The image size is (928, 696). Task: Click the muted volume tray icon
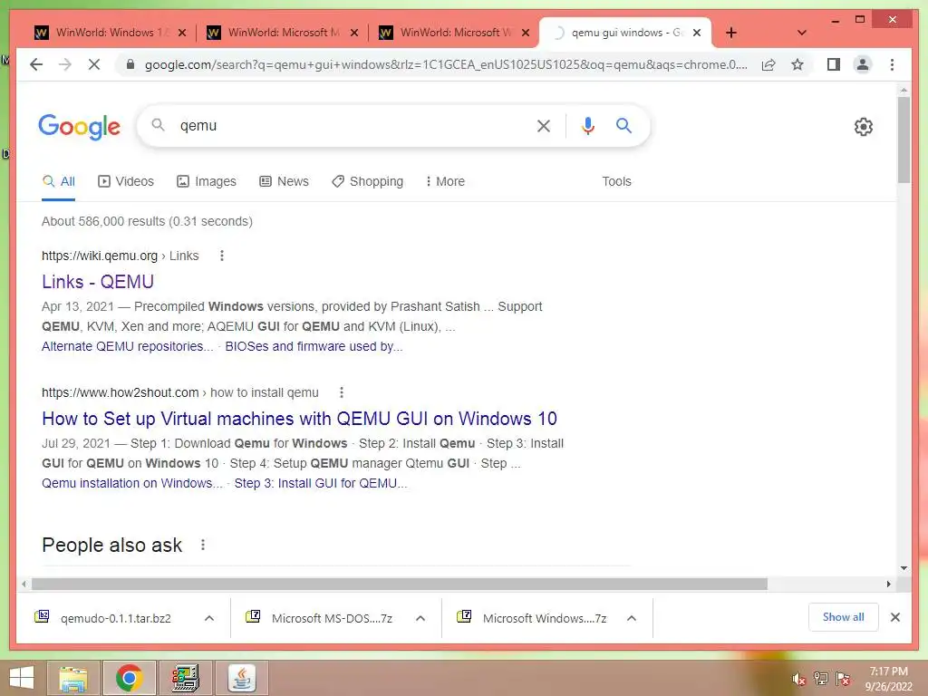[799, 679]
